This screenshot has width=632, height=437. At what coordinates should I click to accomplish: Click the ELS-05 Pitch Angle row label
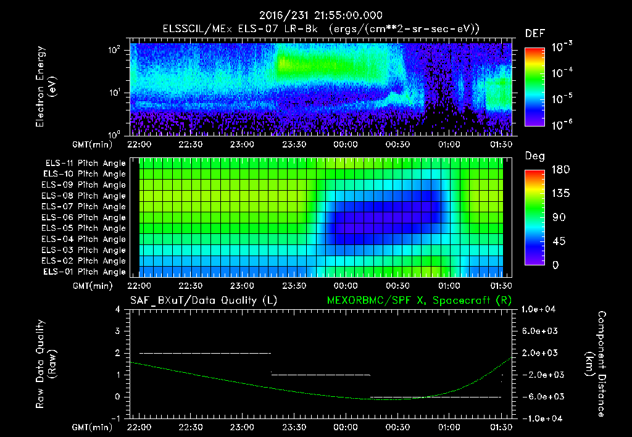84,228
